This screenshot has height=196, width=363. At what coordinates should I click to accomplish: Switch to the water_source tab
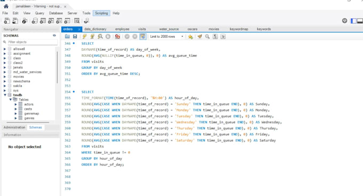(169, 29)
